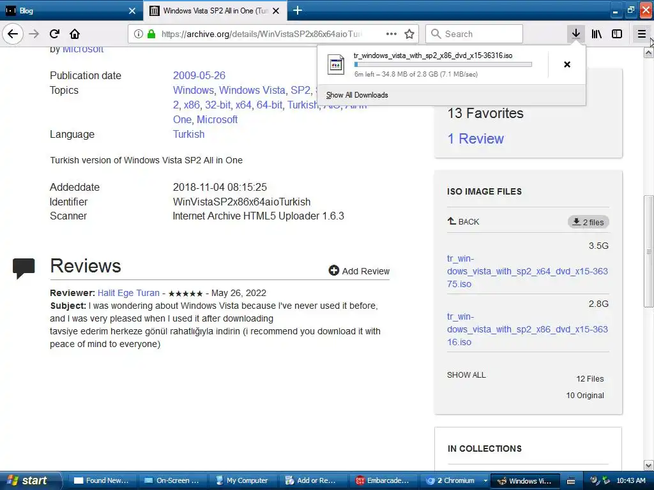
Task: Open reviewer Halit Ege Turan profile
Action: (128, 293)
